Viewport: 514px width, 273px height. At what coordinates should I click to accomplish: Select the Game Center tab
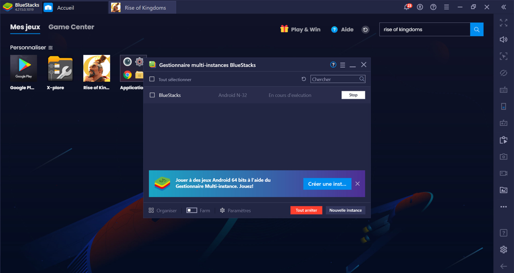click(x=71, y=27)
